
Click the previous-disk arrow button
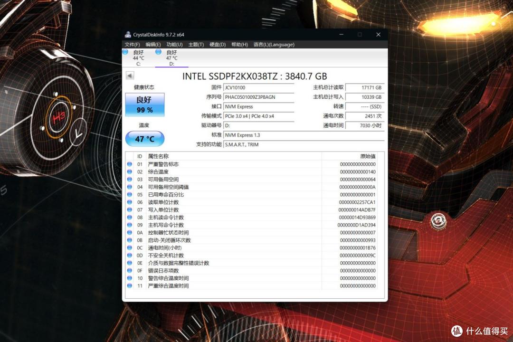tap(130, 76)
